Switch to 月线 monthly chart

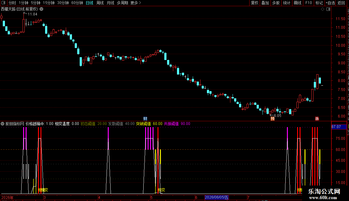pyautogui.click(x=110, y=3)
